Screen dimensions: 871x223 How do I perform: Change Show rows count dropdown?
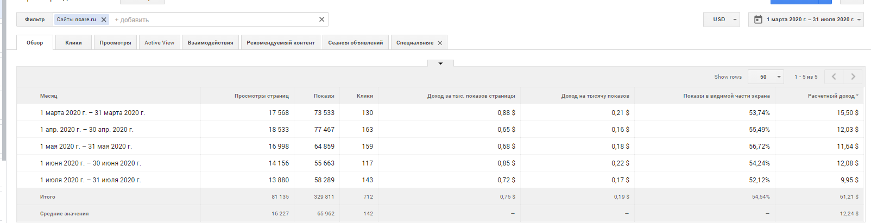tap(766, 77)
